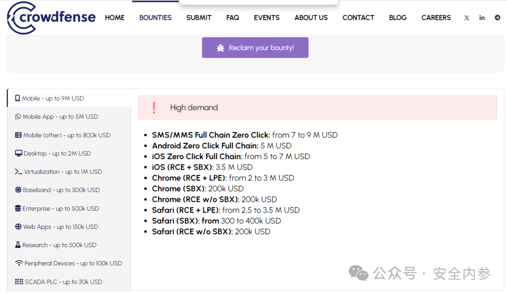Click the iOS (RCE + SBX) entry

coord(202,167)
